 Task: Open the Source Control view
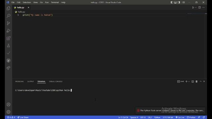coord(8,23)
